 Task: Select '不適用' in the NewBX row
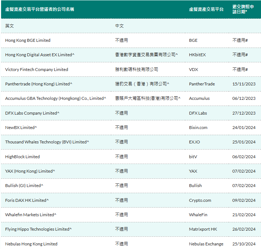122,128
